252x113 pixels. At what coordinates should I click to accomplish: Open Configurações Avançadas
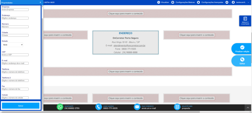(x=210, y=3)
